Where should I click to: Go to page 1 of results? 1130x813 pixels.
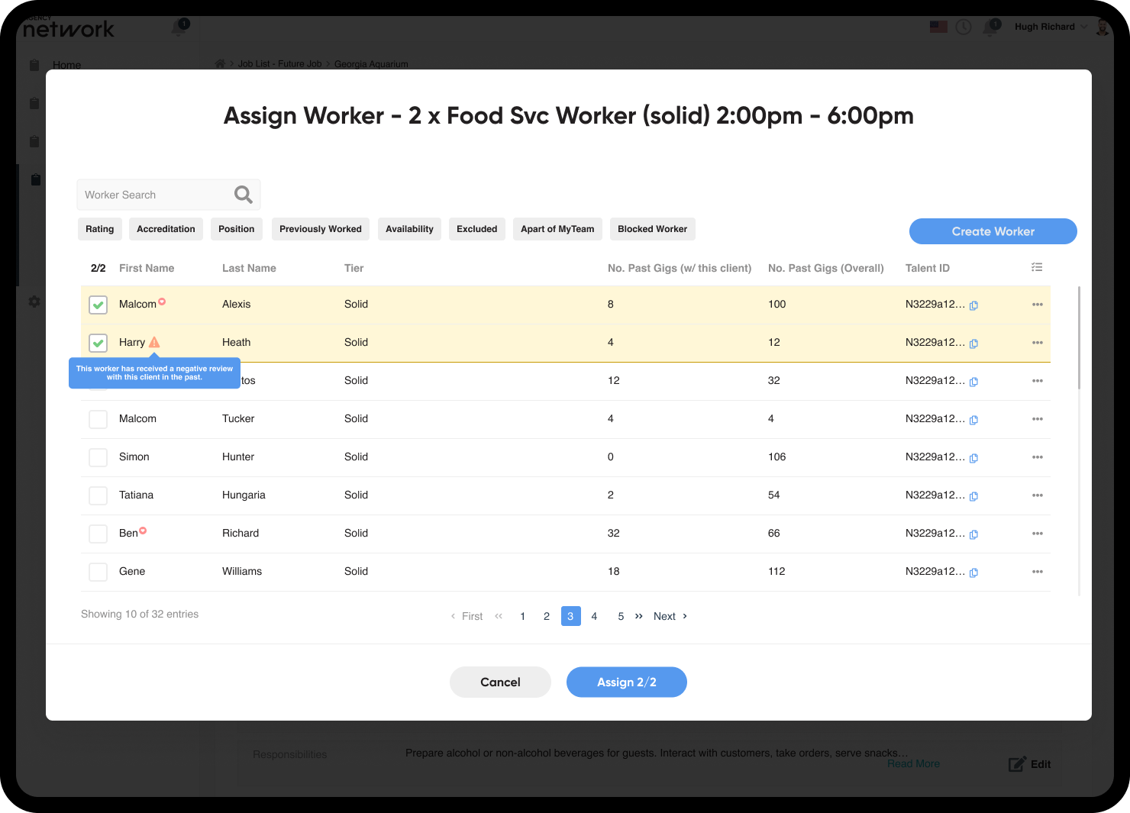pos(522,616)
